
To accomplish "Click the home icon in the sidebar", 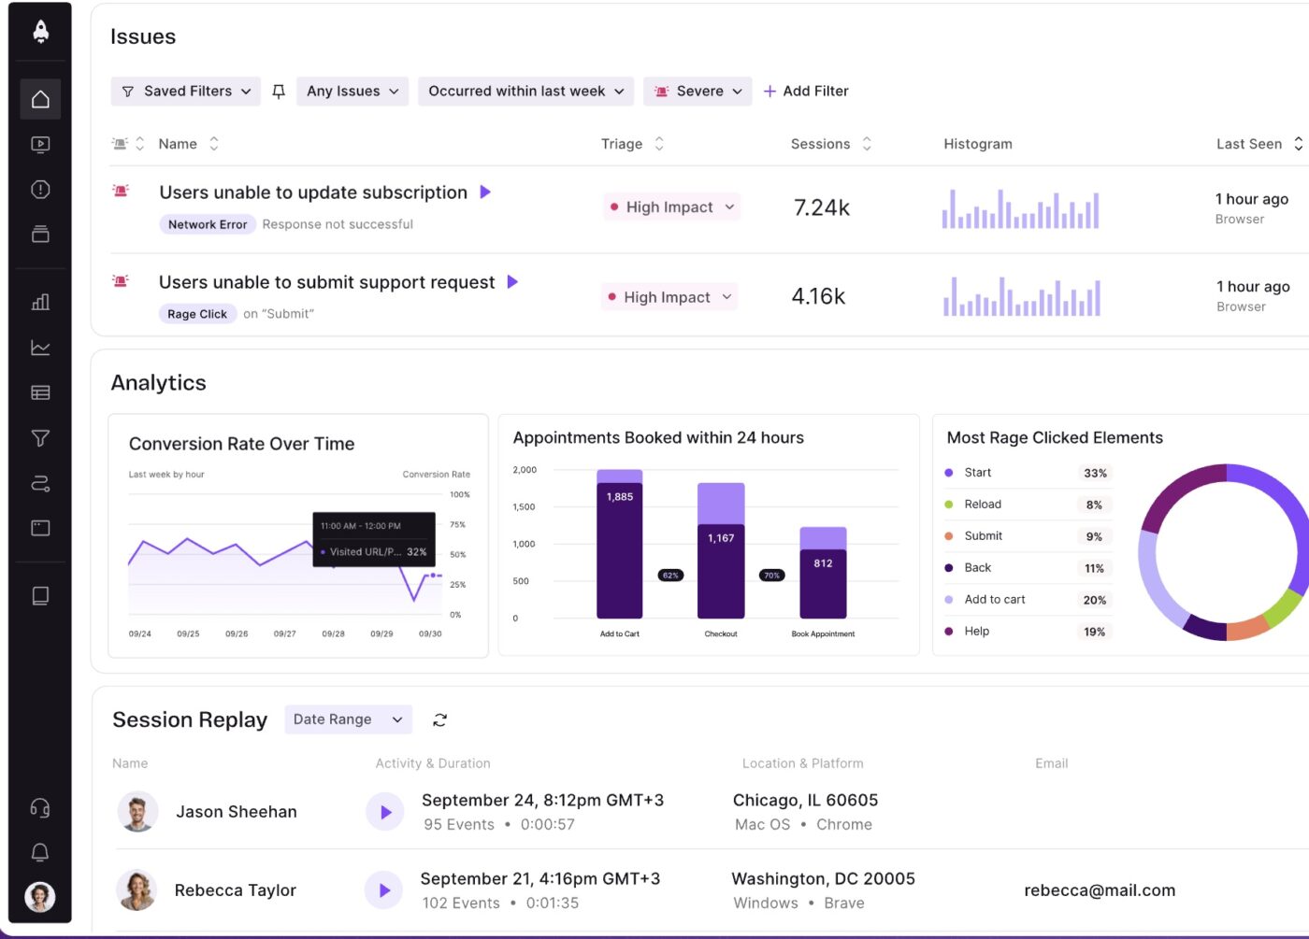I will tap(40, 99).
